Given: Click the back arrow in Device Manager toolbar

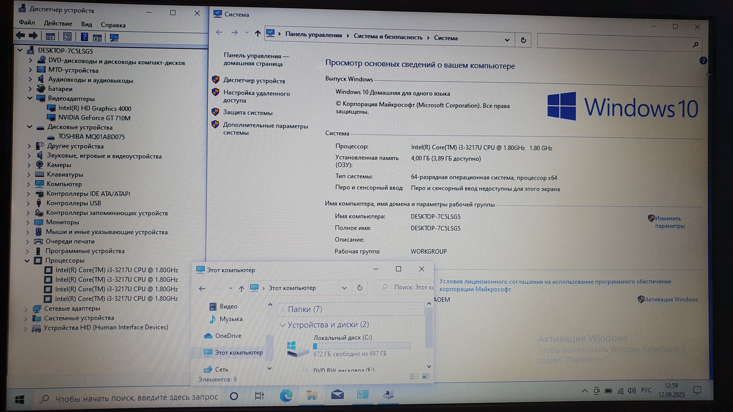Looking at the screenshot, I should click(20, 35).
